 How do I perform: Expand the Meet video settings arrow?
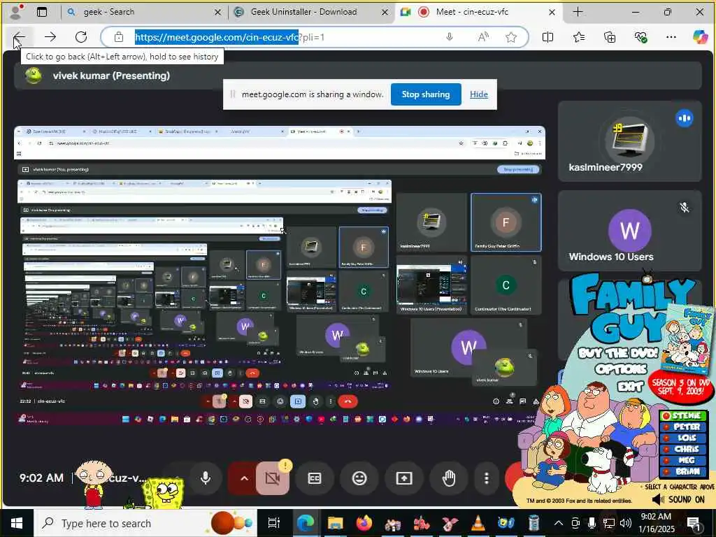point(244,478)
